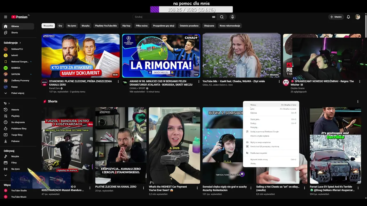Select the Nowe rekomendacje filter chip
This screenshot has width=367, height=206.
tap(230, 26)
